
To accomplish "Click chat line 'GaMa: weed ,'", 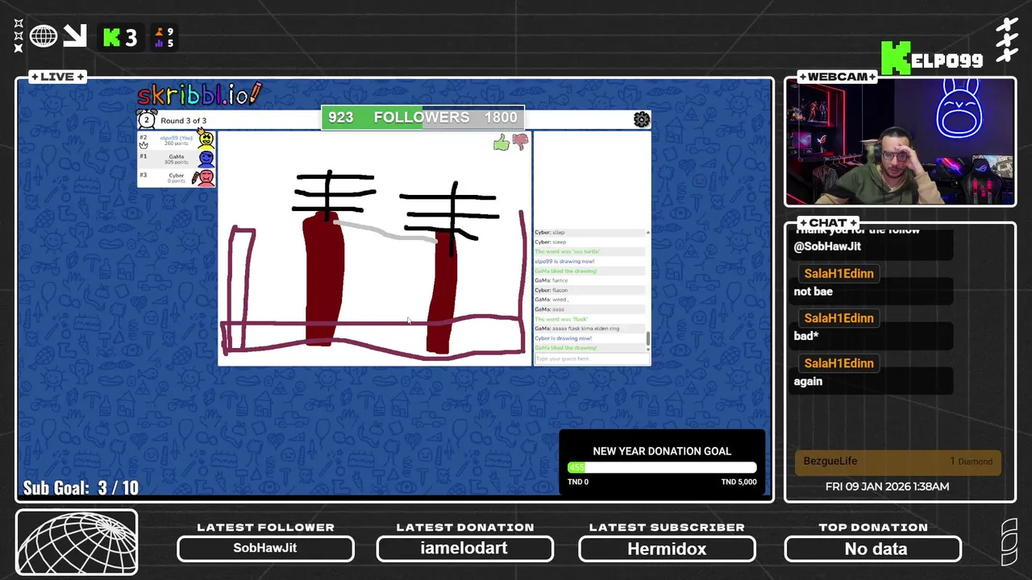I will pos(551,300).
